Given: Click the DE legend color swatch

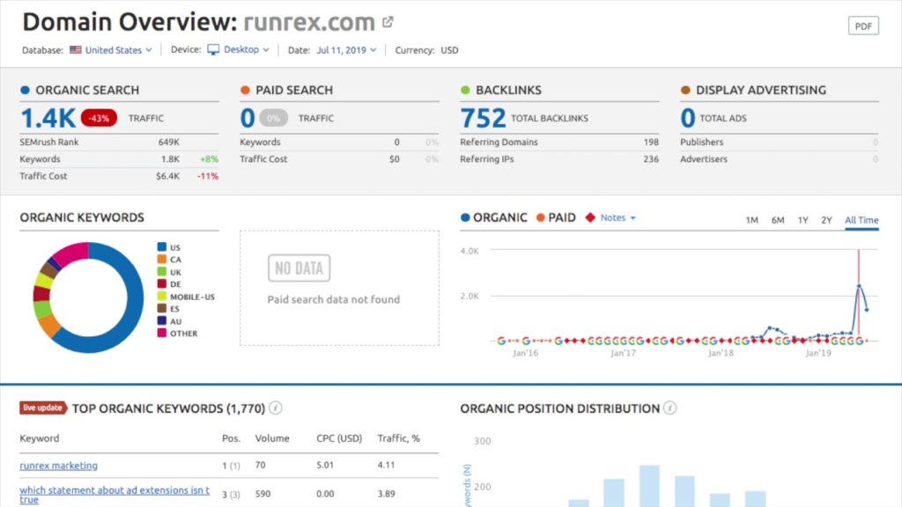Looking at the screenshot, I should pyautogui.click(x=162, y=284).
